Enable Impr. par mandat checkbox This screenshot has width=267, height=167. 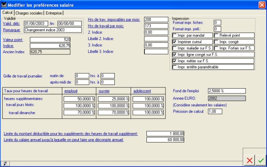click(174, 36)
